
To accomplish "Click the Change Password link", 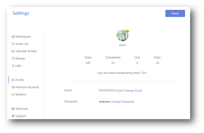I will point(122,102).
